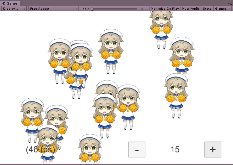Toggle Maximize On Play
233x165 pixels.
(x=165, y=8)
